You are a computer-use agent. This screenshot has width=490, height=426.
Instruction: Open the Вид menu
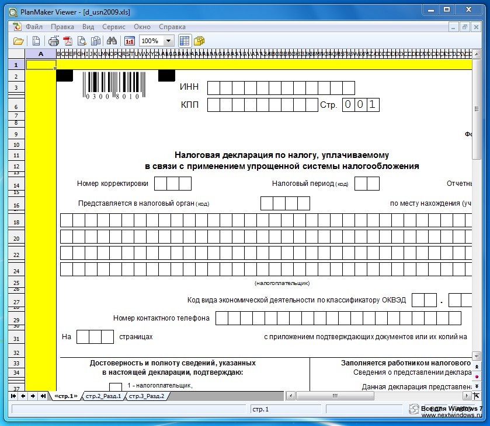coord(88,27)
